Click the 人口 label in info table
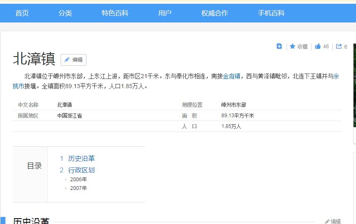Screen dimensions: 356x224 tap(189, 126)
